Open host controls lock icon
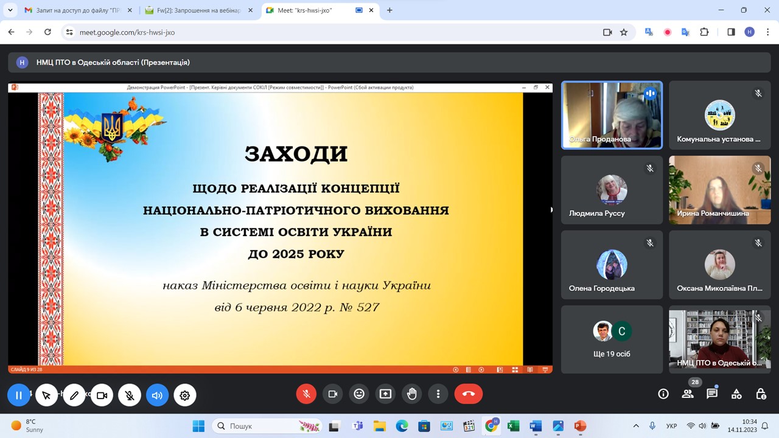This screenshot has height=438, width=779. [x=761, y=394]
